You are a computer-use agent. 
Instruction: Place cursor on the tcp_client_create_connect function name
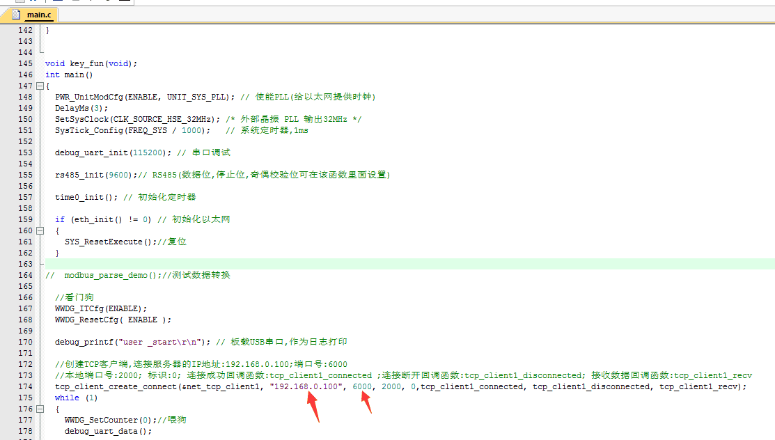(116, 386)
